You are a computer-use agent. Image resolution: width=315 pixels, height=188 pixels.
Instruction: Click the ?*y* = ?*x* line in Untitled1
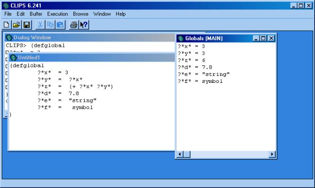pyautogui.click(x=60, y=80)
